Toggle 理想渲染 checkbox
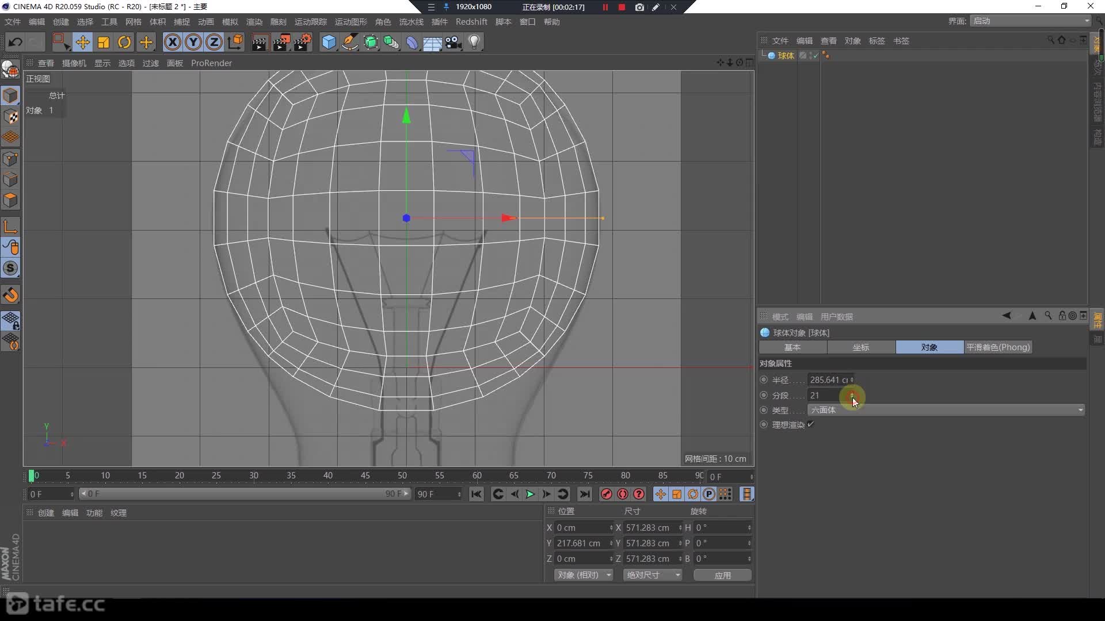Viewport: 1105px width, 621px height. pos(811,424)
